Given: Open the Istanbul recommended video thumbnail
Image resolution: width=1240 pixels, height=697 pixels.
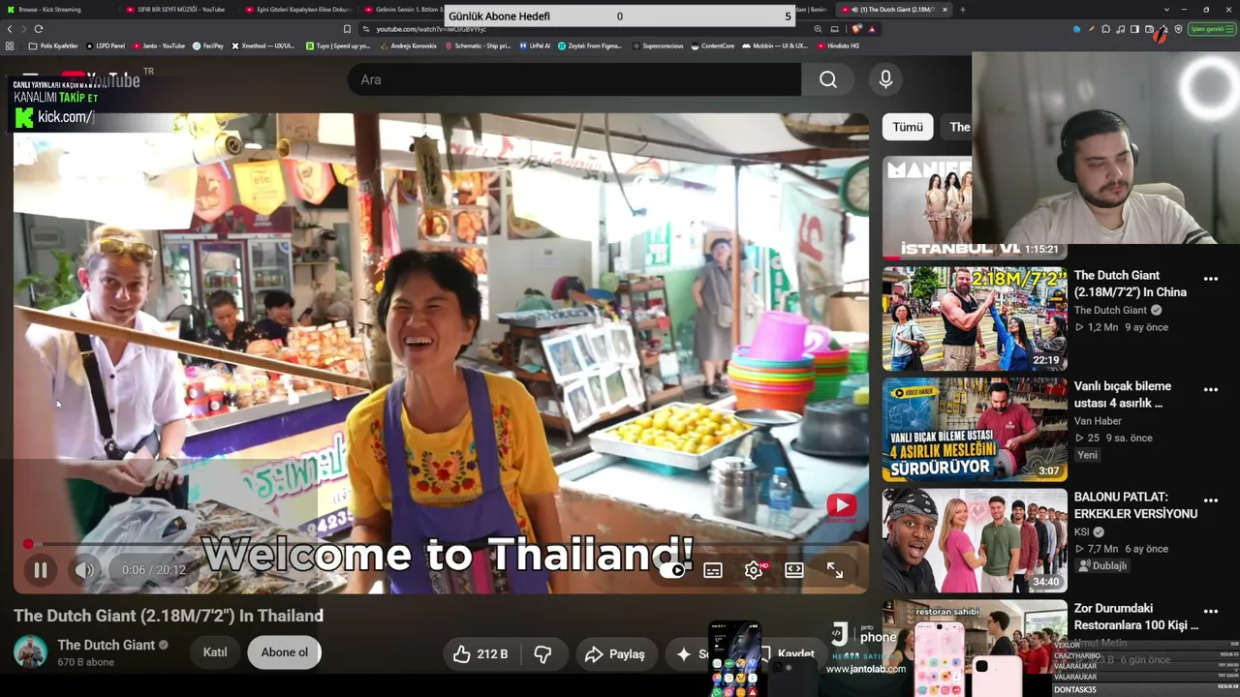Looking at the screenshot, I should (927, 208).
